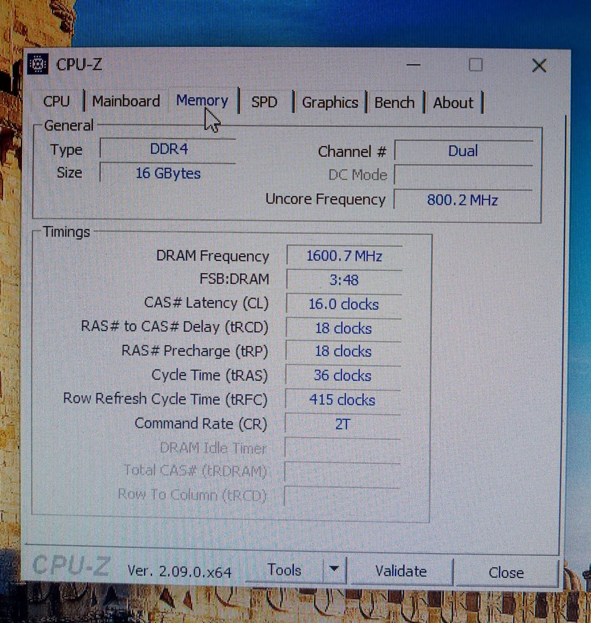Screen dimensions: 591x623
Task: Click the RAS# Precharge (tRP) label
Action: 195,352
